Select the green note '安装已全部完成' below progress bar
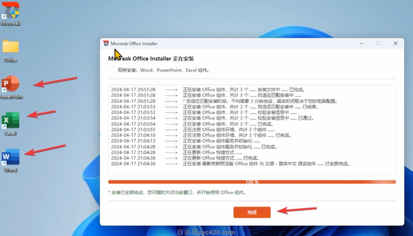413x236 pixels. point(178,192)
